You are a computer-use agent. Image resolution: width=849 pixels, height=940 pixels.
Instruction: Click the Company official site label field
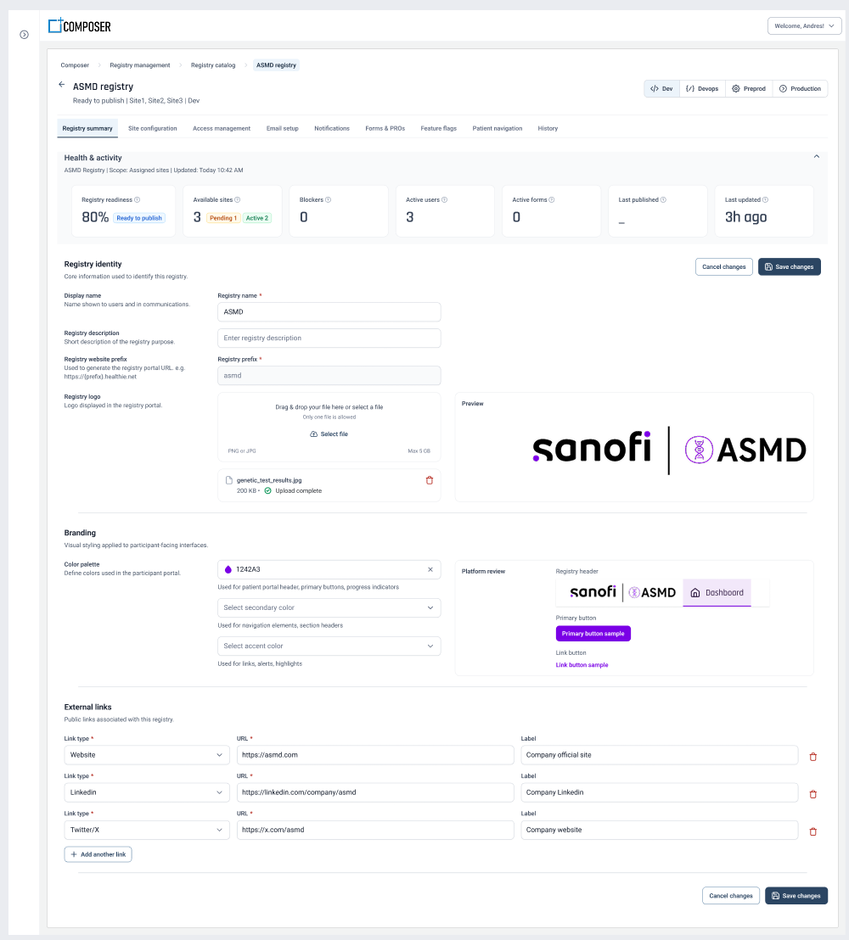660,755
